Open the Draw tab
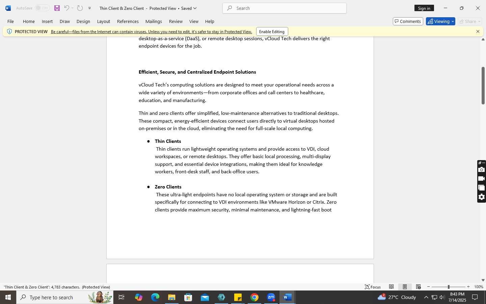Image resolution: width=486 pixels, height=304 pixels. pos(65,21)
